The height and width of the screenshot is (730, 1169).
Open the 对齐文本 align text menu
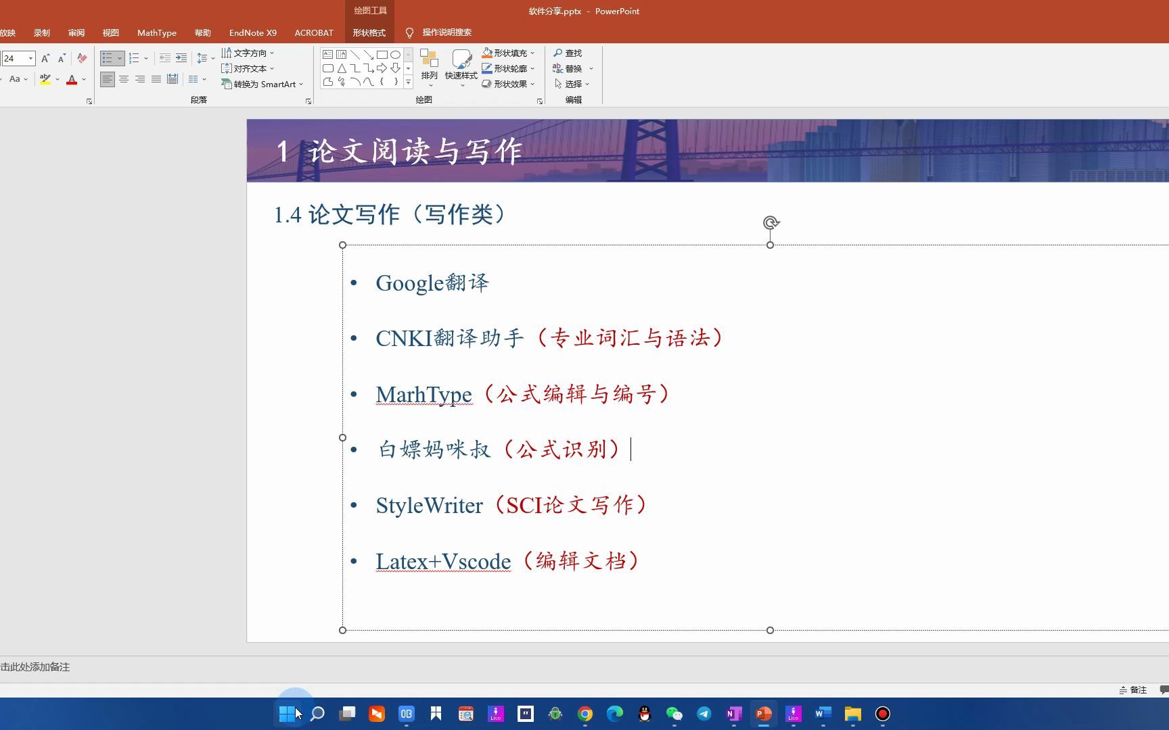point(248,68)
